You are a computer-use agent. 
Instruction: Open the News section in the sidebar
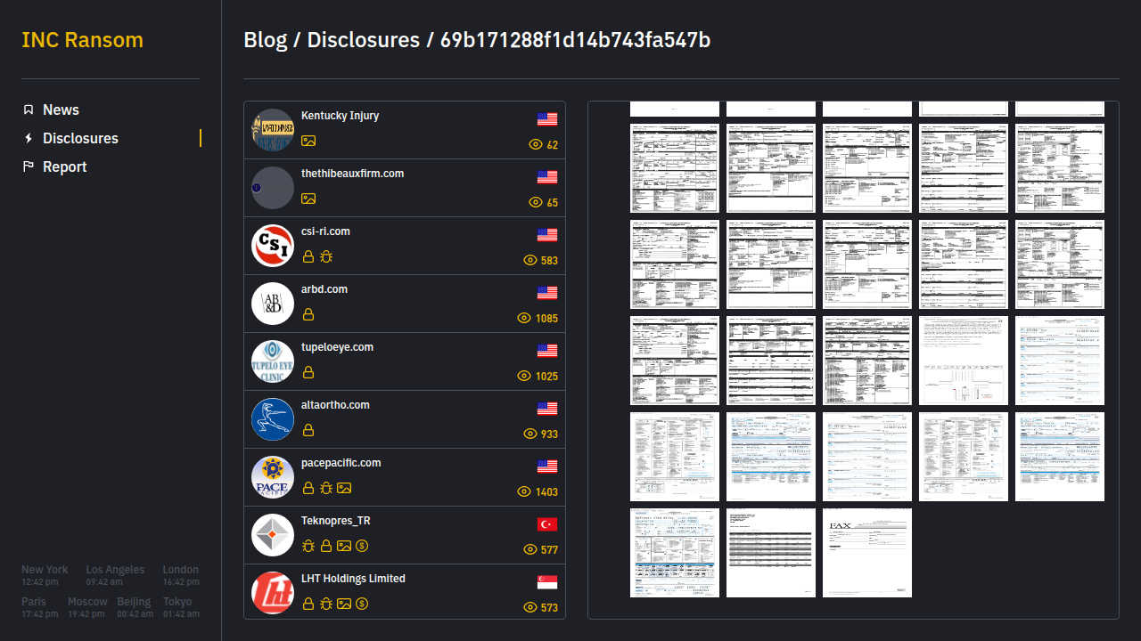[x=61, y=110]
